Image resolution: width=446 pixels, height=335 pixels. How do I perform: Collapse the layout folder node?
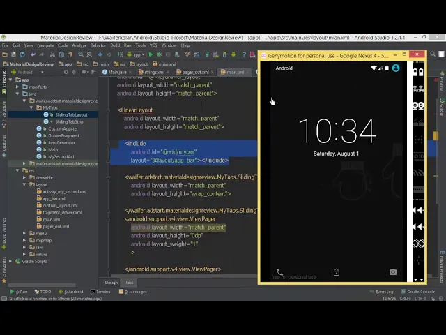pos(24,184)
